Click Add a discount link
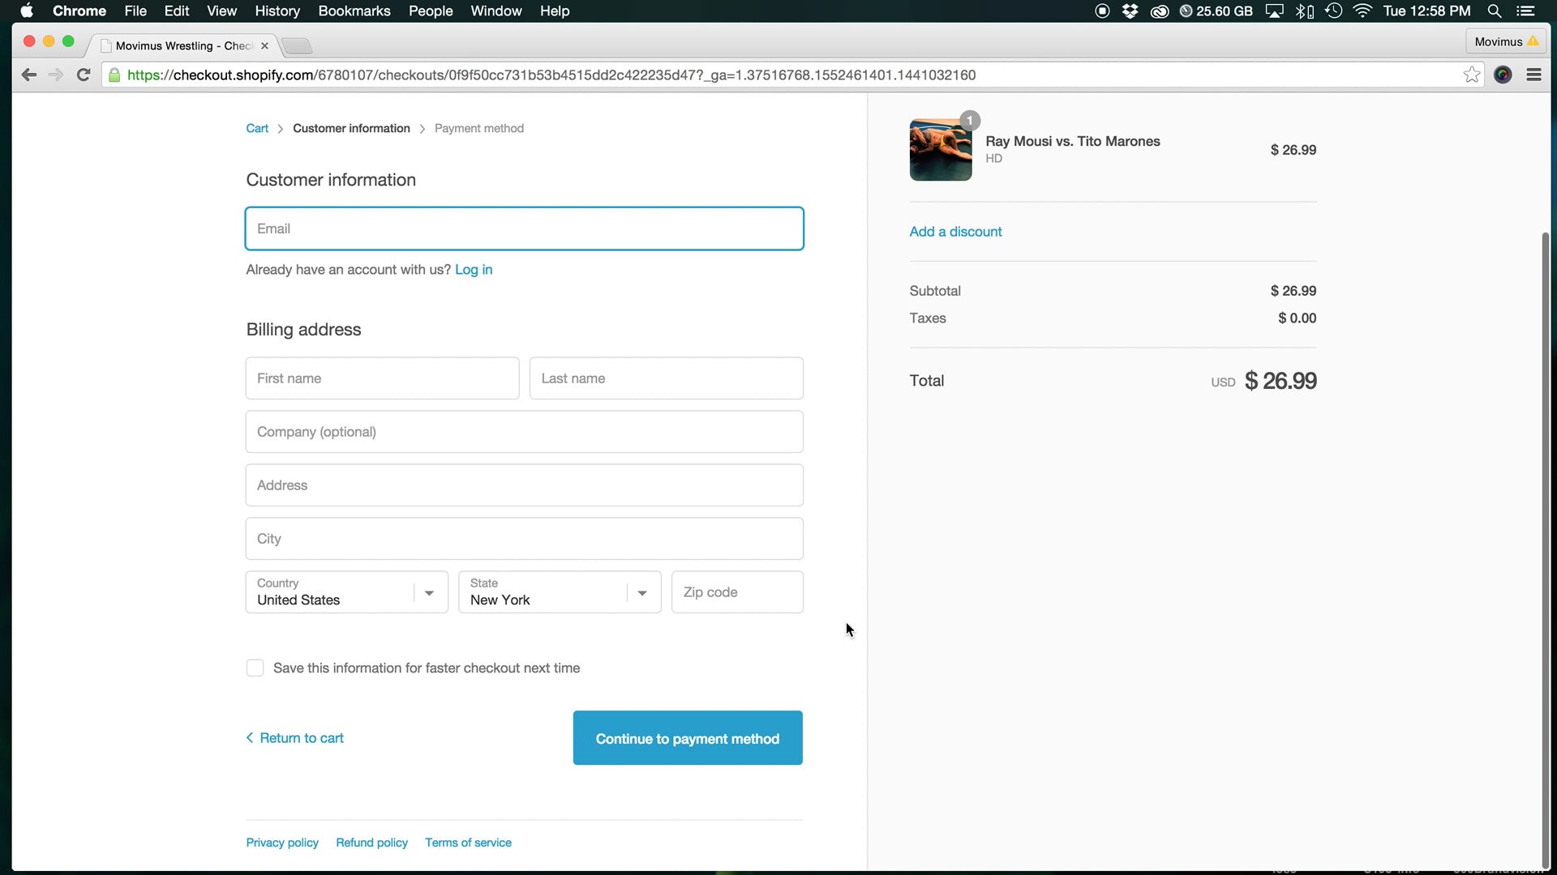This screenshot has width=1557, height=875. point(955,232)
